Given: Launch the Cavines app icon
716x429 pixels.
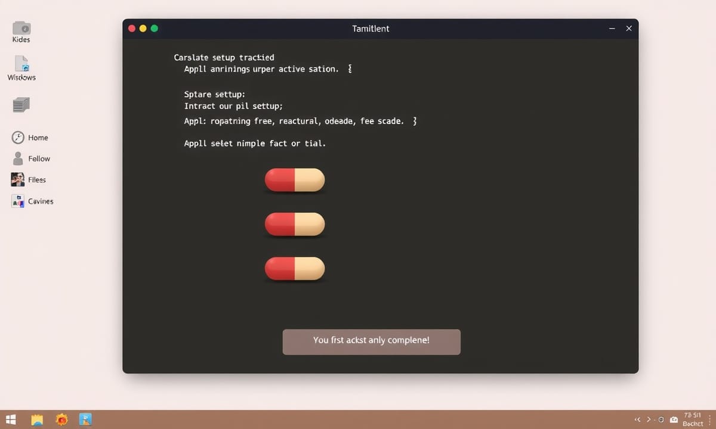Looking at the screenshot, I should [18, 201].
